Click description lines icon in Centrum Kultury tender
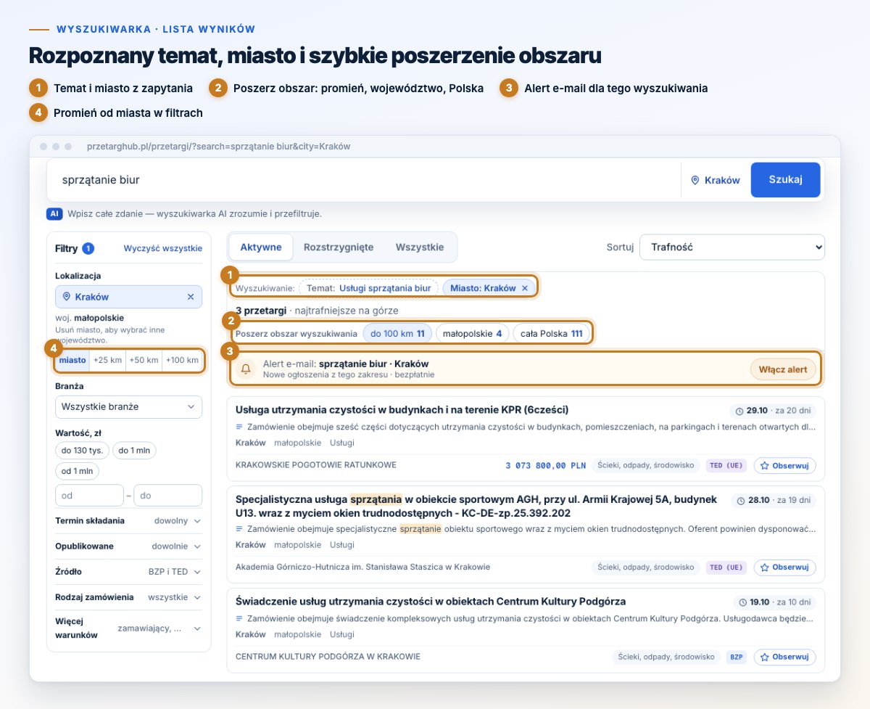870x709 pixels. 240,619
